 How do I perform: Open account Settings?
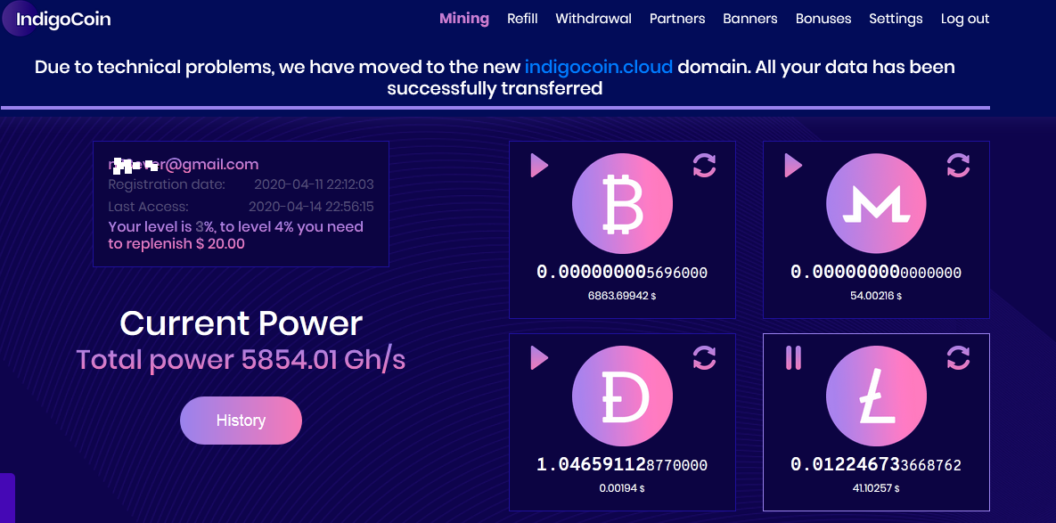click(896, 18)
